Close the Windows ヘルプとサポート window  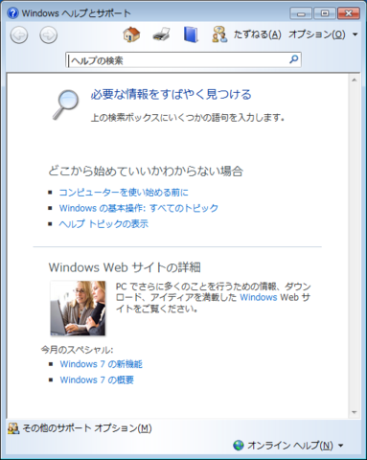tap(349, 13)
